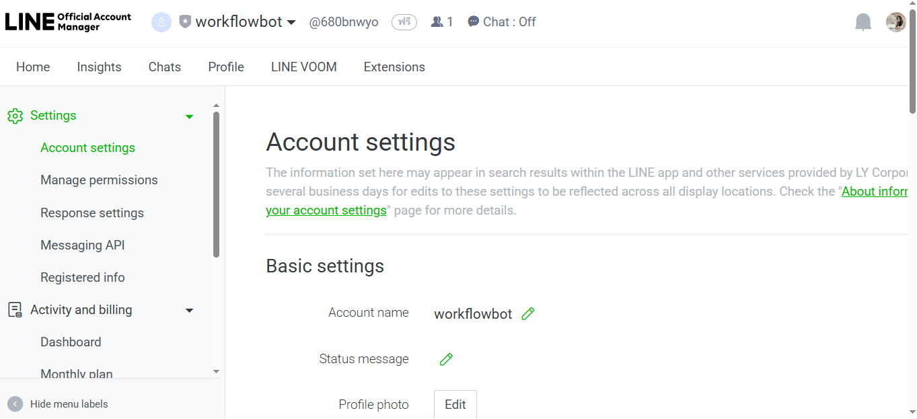
Task: Open the billing Dashboard
Action: pyautogui.click(x=71, y=342)
